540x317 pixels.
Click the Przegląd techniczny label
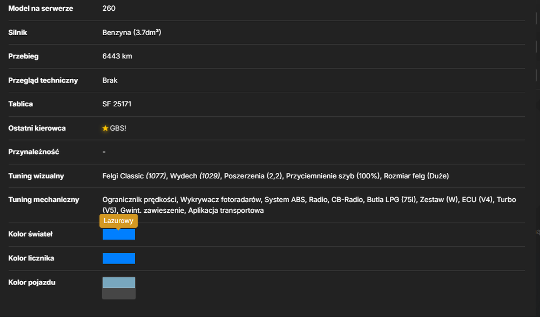(43, 80)
